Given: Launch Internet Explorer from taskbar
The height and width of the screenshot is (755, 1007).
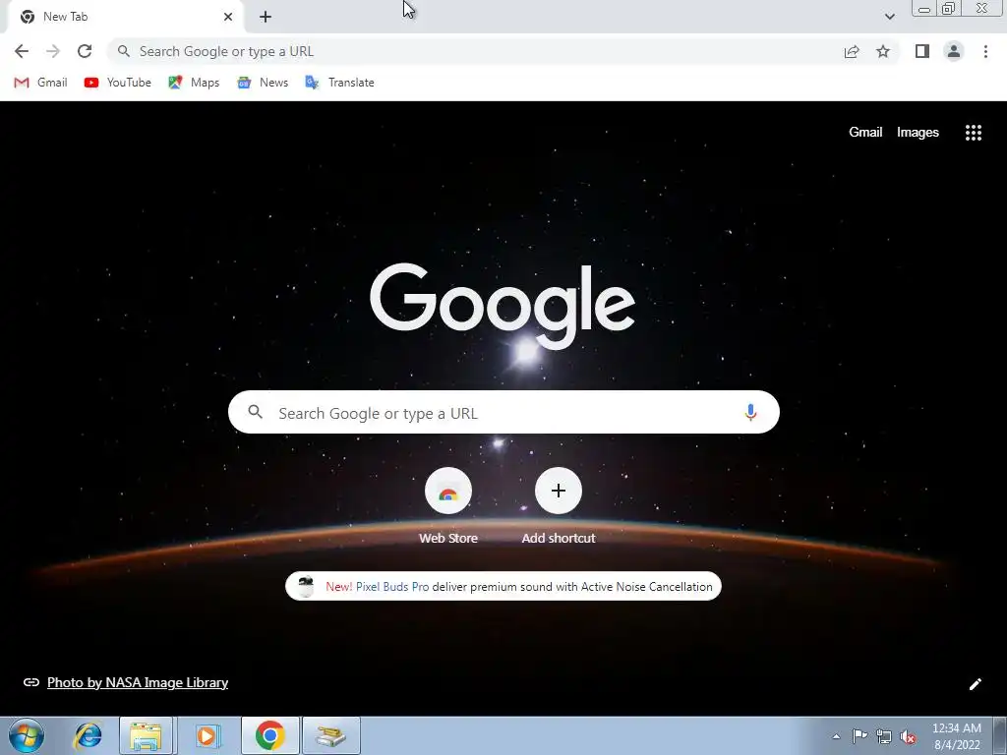Looking at the screenshot, I should coord(88,735).
